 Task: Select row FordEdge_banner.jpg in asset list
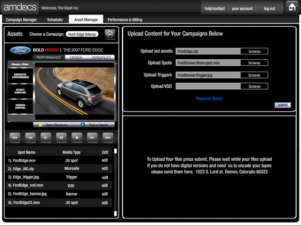[x=58, y=194]
